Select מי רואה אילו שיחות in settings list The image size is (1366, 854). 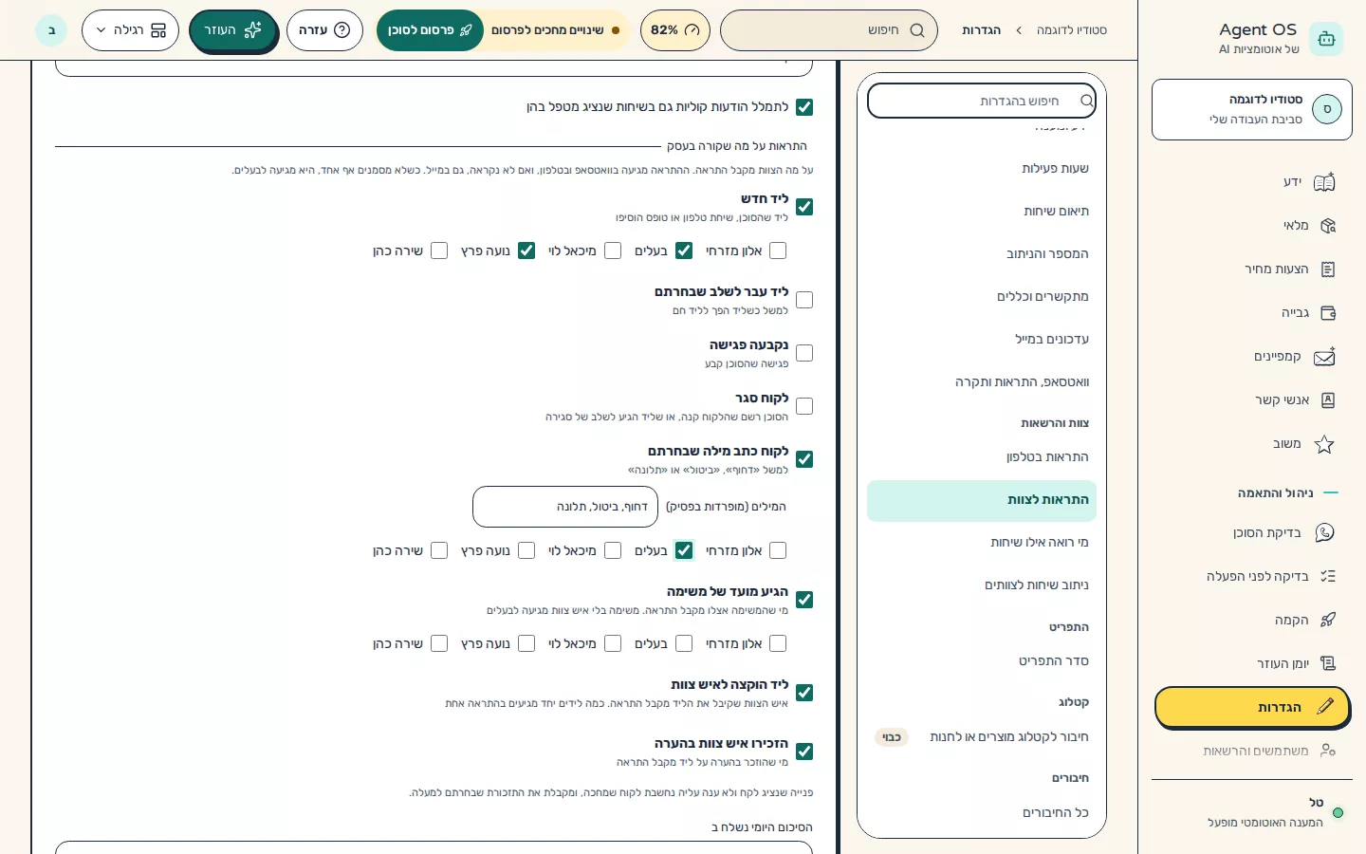click(982, 543)
